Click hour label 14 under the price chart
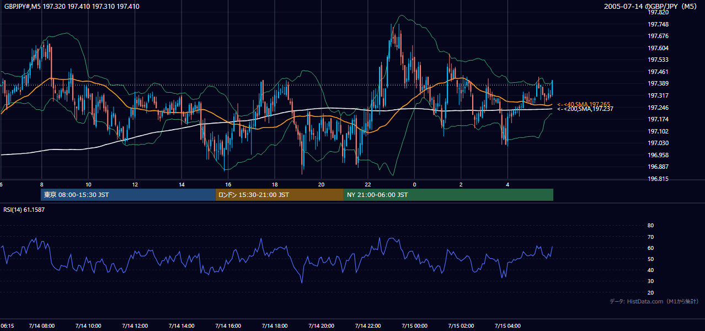 tap(181, 184)
